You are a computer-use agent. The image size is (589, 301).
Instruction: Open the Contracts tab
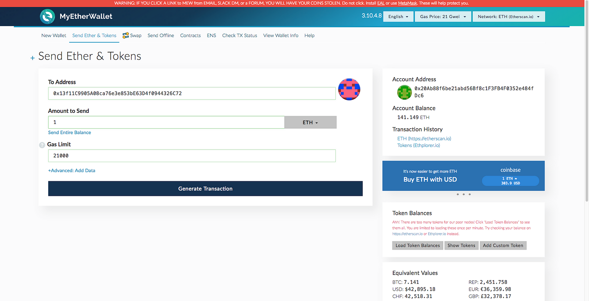[190, 36]
